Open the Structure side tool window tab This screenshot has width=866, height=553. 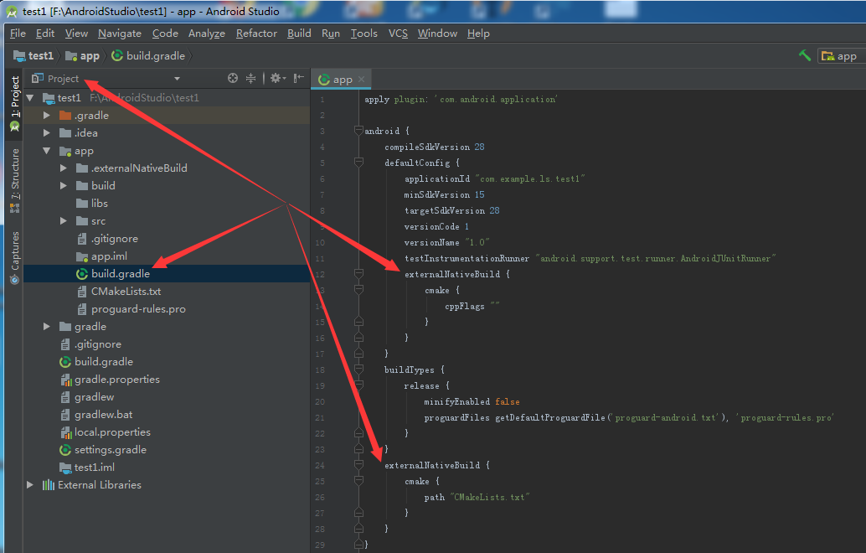[x=14, y=181]
